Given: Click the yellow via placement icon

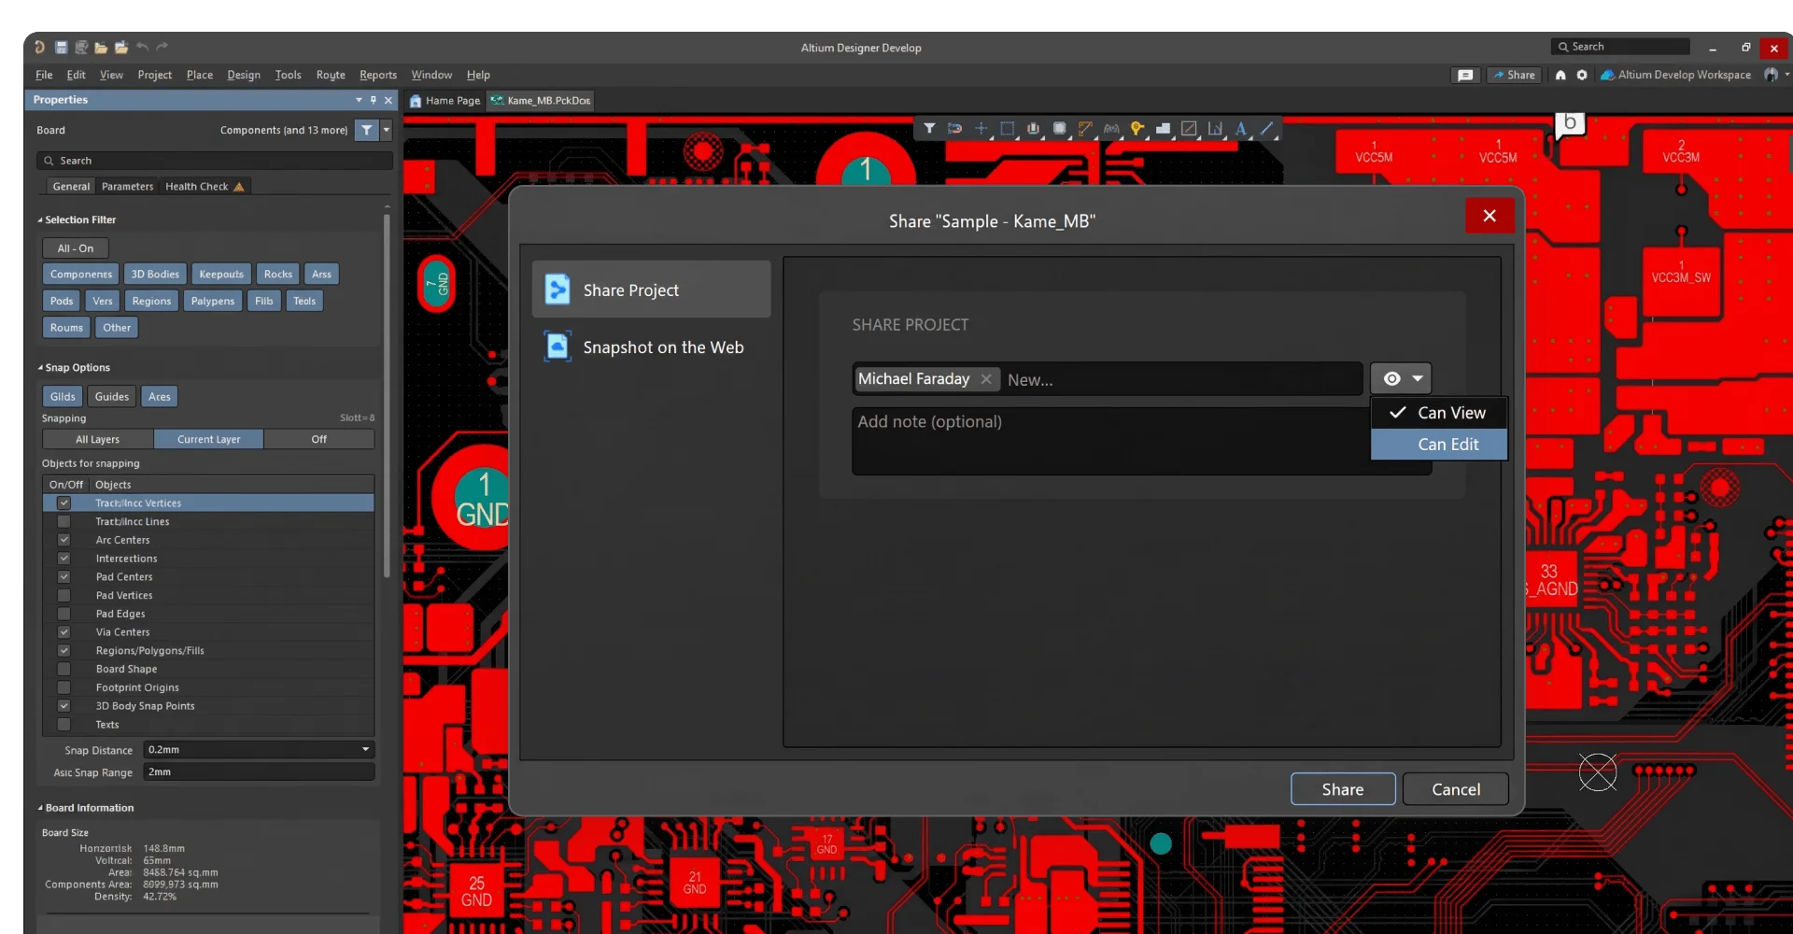Looking at the screenshot, I should [1137, 129].
